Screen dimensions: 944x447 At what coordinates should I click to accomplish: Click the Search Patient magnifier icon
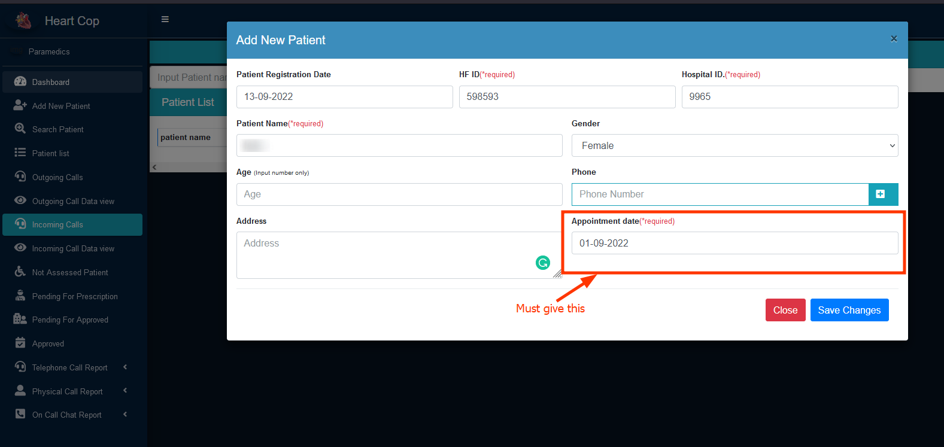20,129
